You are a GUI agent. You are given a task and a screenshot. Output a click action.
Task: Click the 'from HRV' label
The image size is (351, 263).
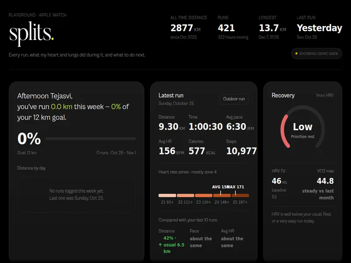pos(325,95)
